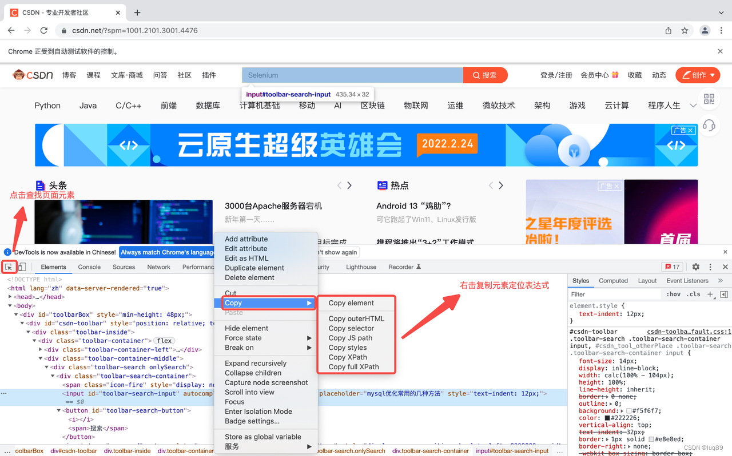
Task: Click the new style rule plus icon
Action: (709, 294)
